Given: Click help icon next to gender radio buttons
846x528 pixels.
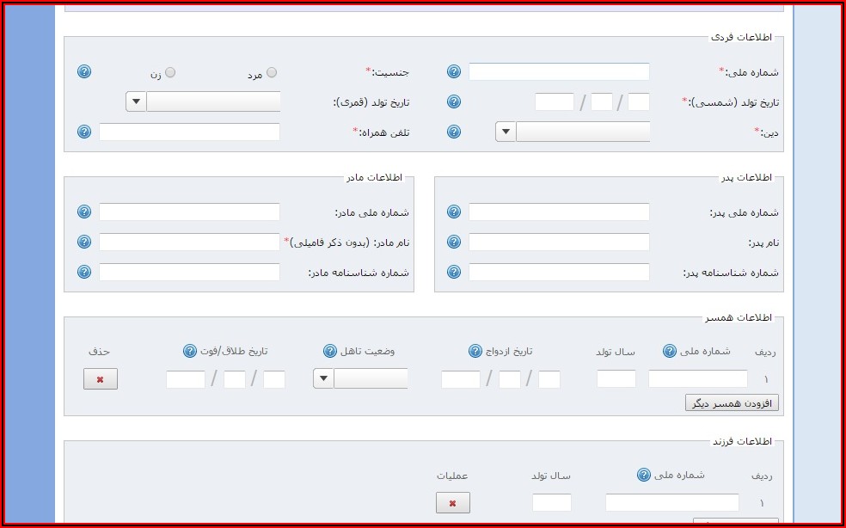Looking at the screenshot, I should (84, 72).
